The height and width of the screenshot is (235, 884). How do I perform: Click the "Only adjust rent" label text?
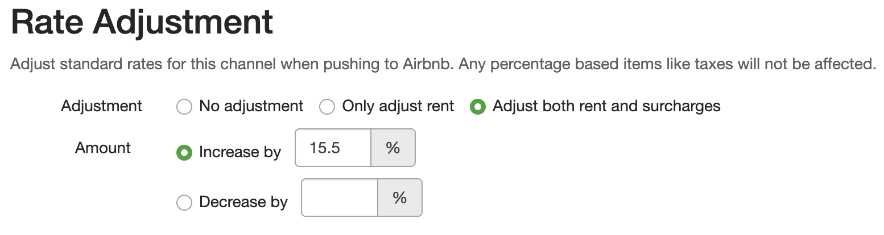click(x=398, y=106)
